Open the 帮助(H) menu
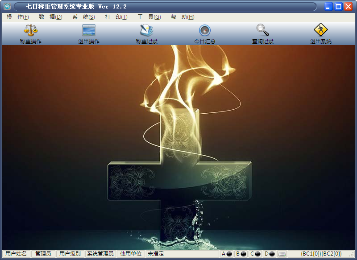The image size is (357, 260). (183, 17)
